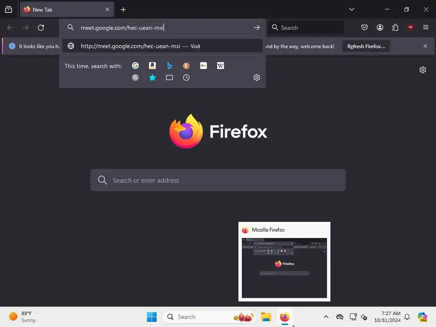Click the Search or enter address box
This screenshot has height=327, width=436.
pos(218,180)
